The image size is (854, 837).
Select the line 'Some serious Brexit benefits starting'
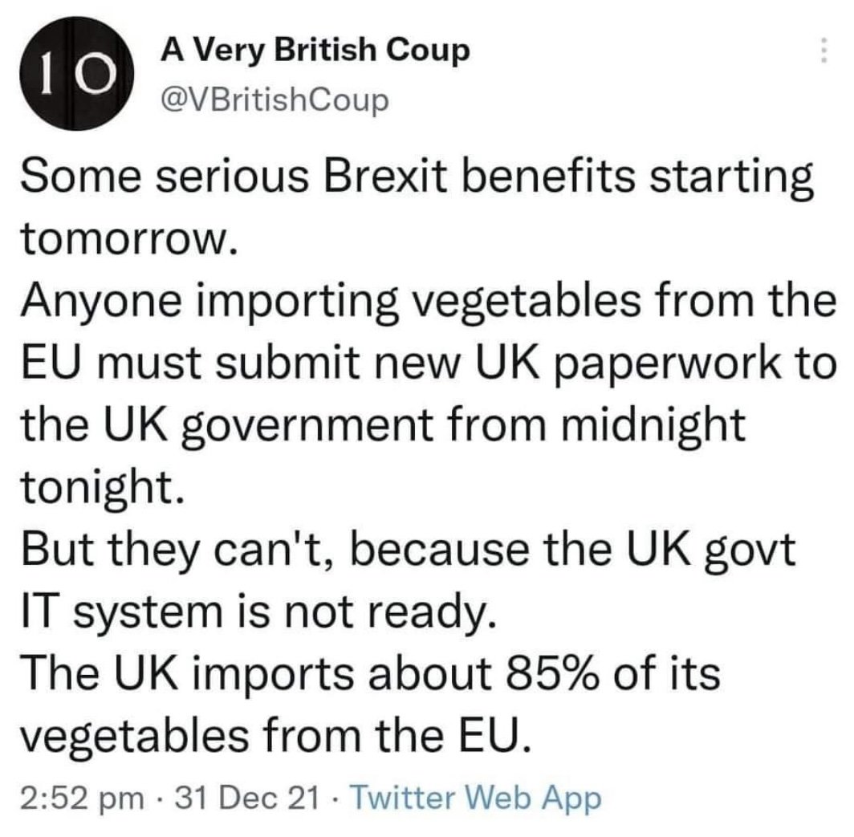coord(417,179)
